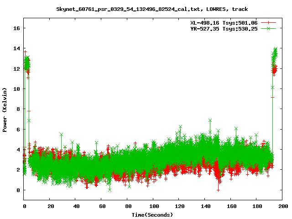Click the green peak near 6.9 Kelvin at 144 seconds

(210, 120)
